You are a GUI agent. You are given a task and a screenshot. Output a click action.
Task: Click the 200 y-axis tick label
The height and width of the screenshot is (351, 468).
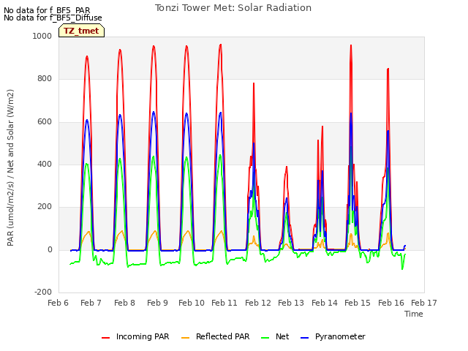tap(45, 206)
